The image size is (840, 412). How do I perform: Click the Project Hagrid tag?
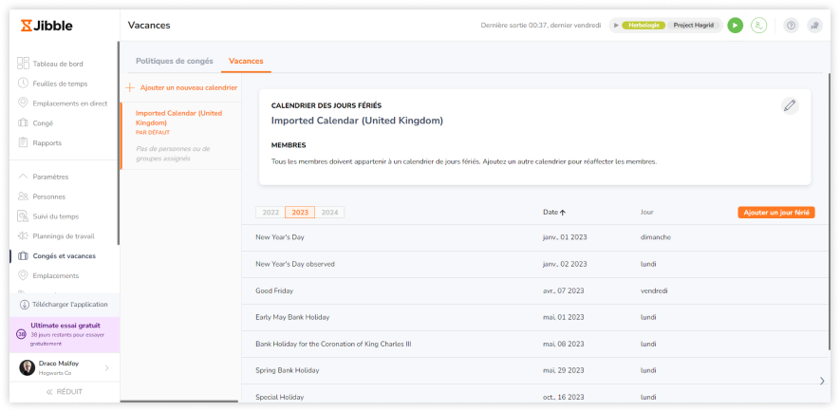point(693,26)
